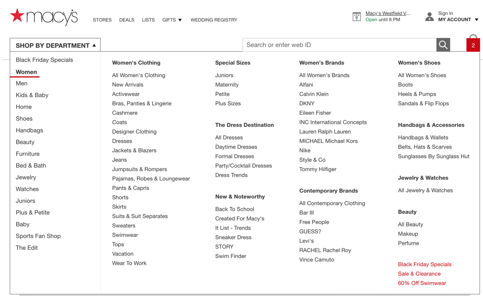This screenshot has height=296, width=483.
Task: Open the MY ACCOUNT dropdown
Action: (458, 20)
